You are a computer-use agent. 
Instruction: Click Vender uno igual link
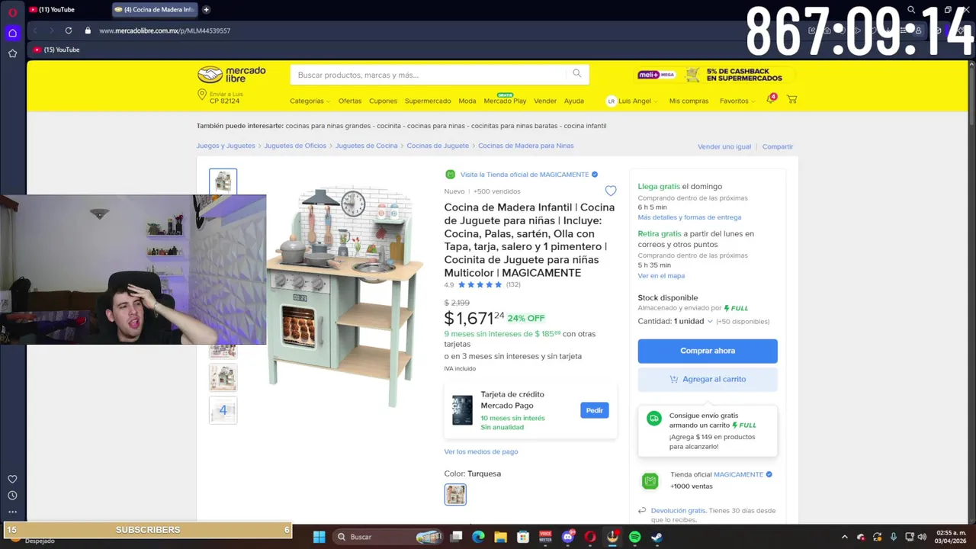coord(724,146)
